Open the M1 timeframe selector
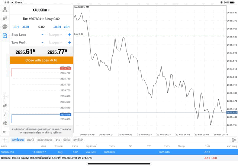 (5, 132)
